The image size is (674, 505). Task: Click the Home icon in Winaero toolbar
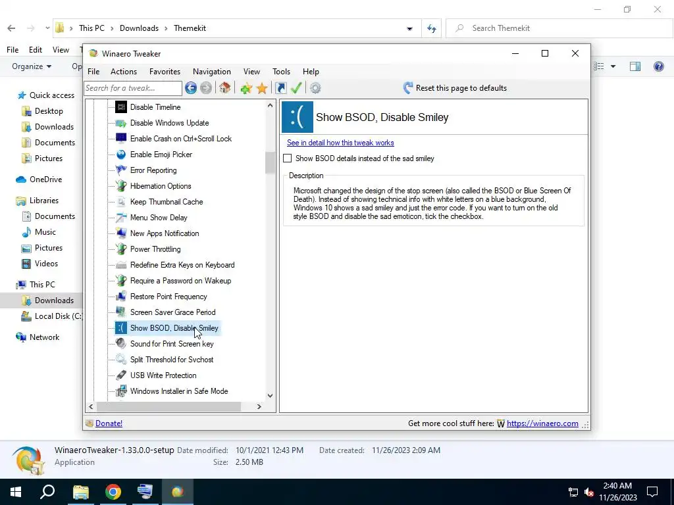[x=224, y=88]
